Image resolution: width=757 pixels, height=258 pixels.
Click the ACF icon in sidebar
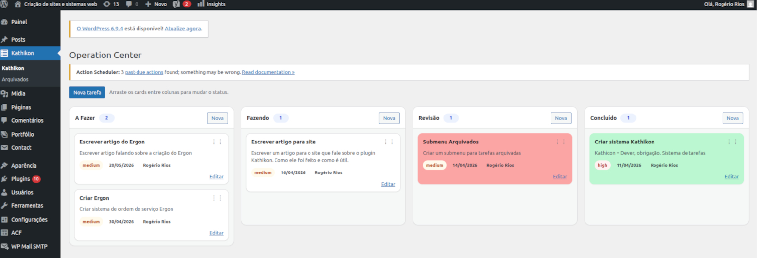coord(4,233)
